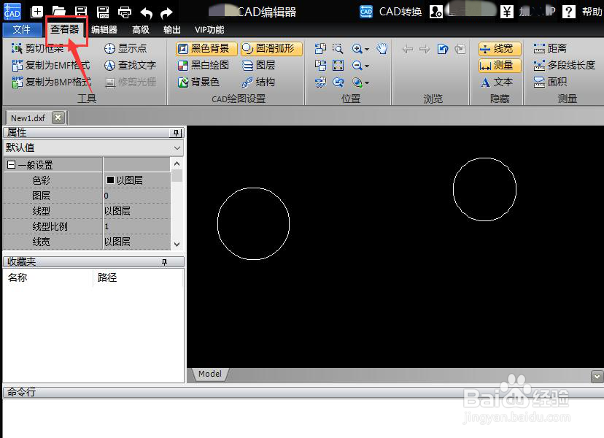604x438 pixels.
Task: Select the 距离 distance measurement tool
Action: point(550,48)
